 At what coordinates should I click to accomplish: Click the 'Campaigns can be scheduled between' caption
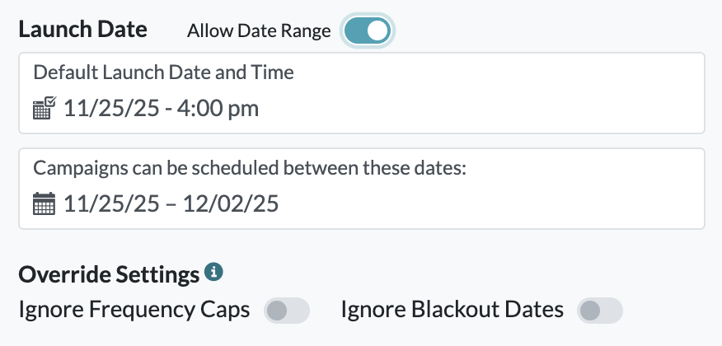pos(250,168)
